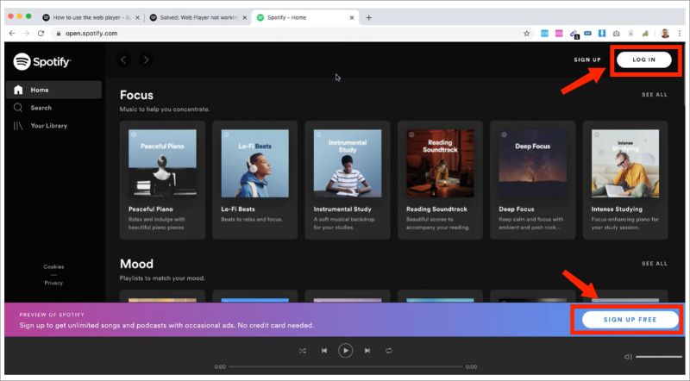Toggle shuffle in the player bar
Image resolution: width=690 pixels, height=381 pixels.
tap(303, 351)
